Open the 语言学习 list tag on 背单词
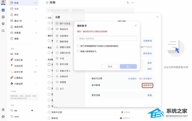Image resolution: width=192 pixels, height=121 pixels. click(125, 118)
